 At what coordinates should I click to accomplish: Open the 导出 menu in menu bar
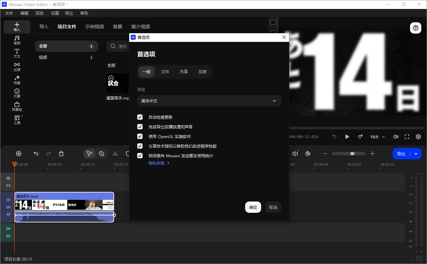pyautogui.click(x=69, y=13)
